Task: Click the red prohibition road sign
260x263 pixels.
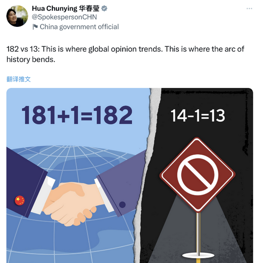Action: 197,175
